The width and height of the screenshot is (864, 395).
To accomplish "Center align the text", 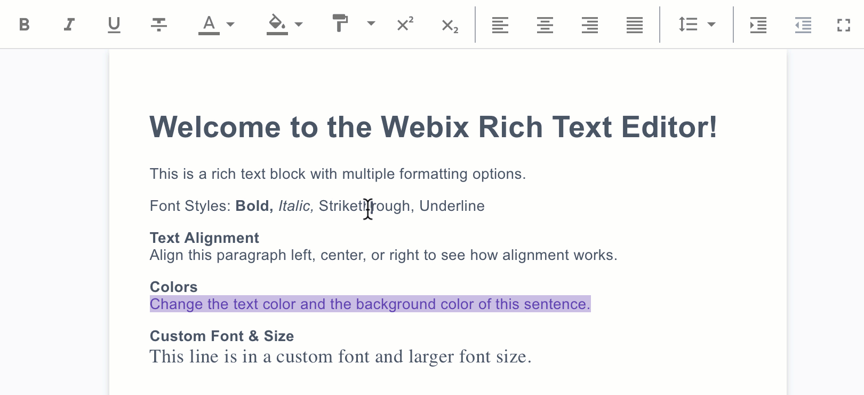I will pyautogui.click(x=545, y=25).
